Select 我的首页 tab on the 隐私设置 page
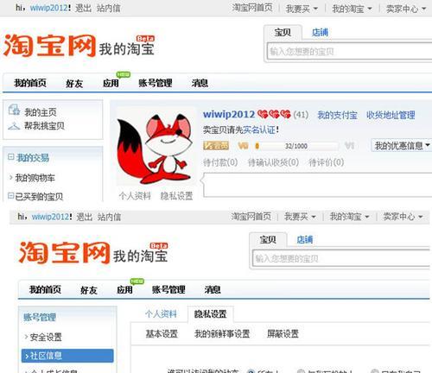The width and height of the screenshot is (432, 373). [45, 289]
